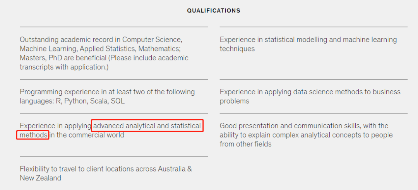Click the data science methods qualification

tap(310, 96)
